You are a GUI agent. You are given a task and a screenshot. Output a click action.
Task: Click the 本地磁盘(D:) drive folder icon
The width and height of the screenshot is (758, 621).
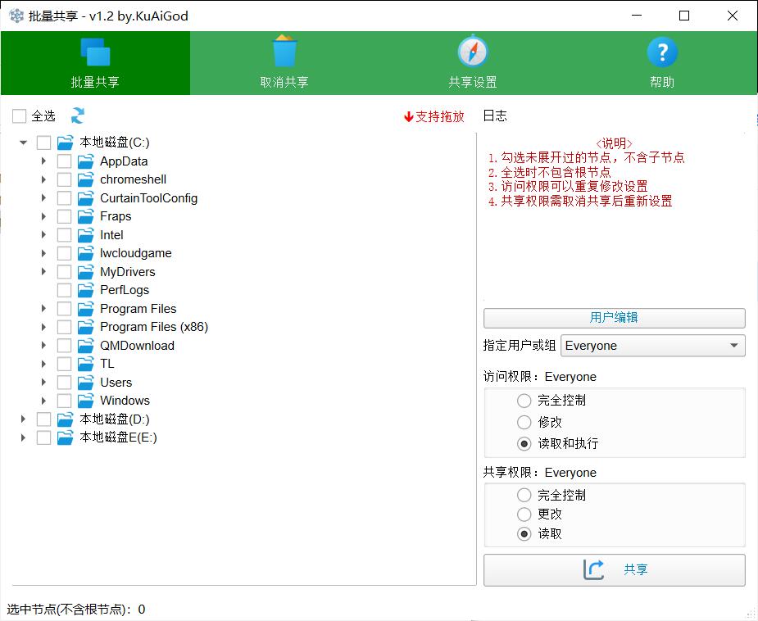click(66, 419)
